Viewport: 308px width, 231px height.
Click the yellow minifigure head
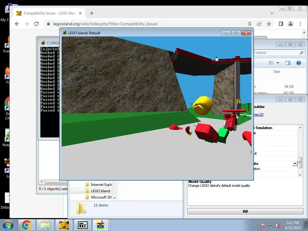coord(202,105)
